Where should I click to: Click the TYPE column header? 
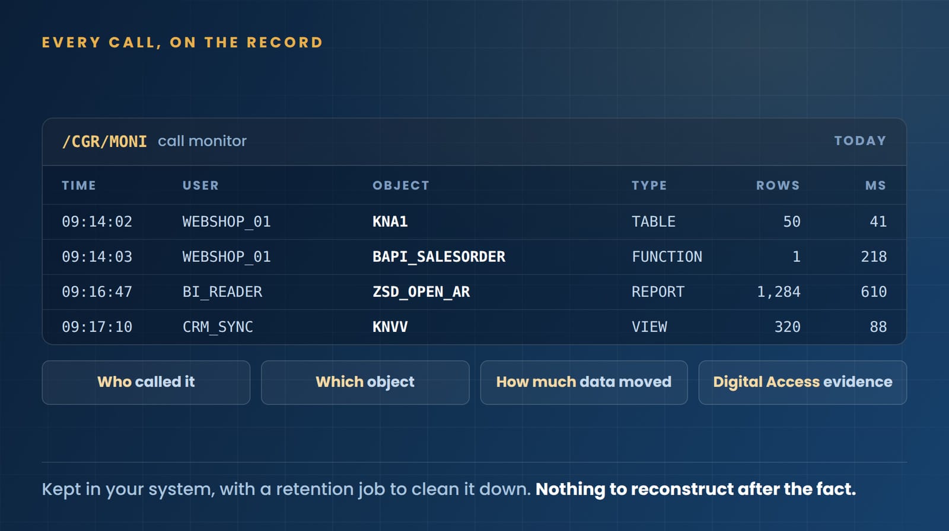pyautogui.click(x=649, y=185)
